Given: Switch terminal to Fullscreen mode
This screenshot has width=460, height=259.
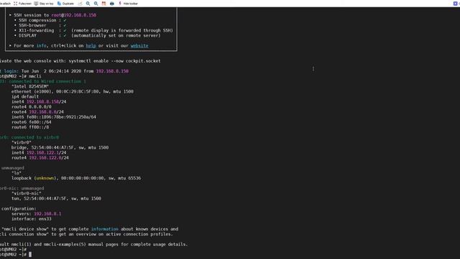Looking at the screenshot, I should [22, 4].
